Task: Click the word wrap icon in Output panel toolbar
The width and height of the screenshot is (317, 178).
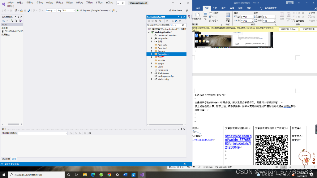Action: (x=90, y=133)
